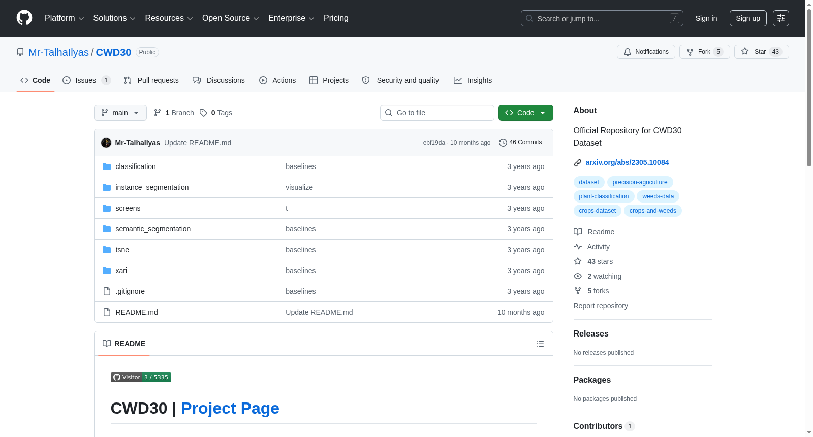Open the command palette icon button

pos(781,18)
